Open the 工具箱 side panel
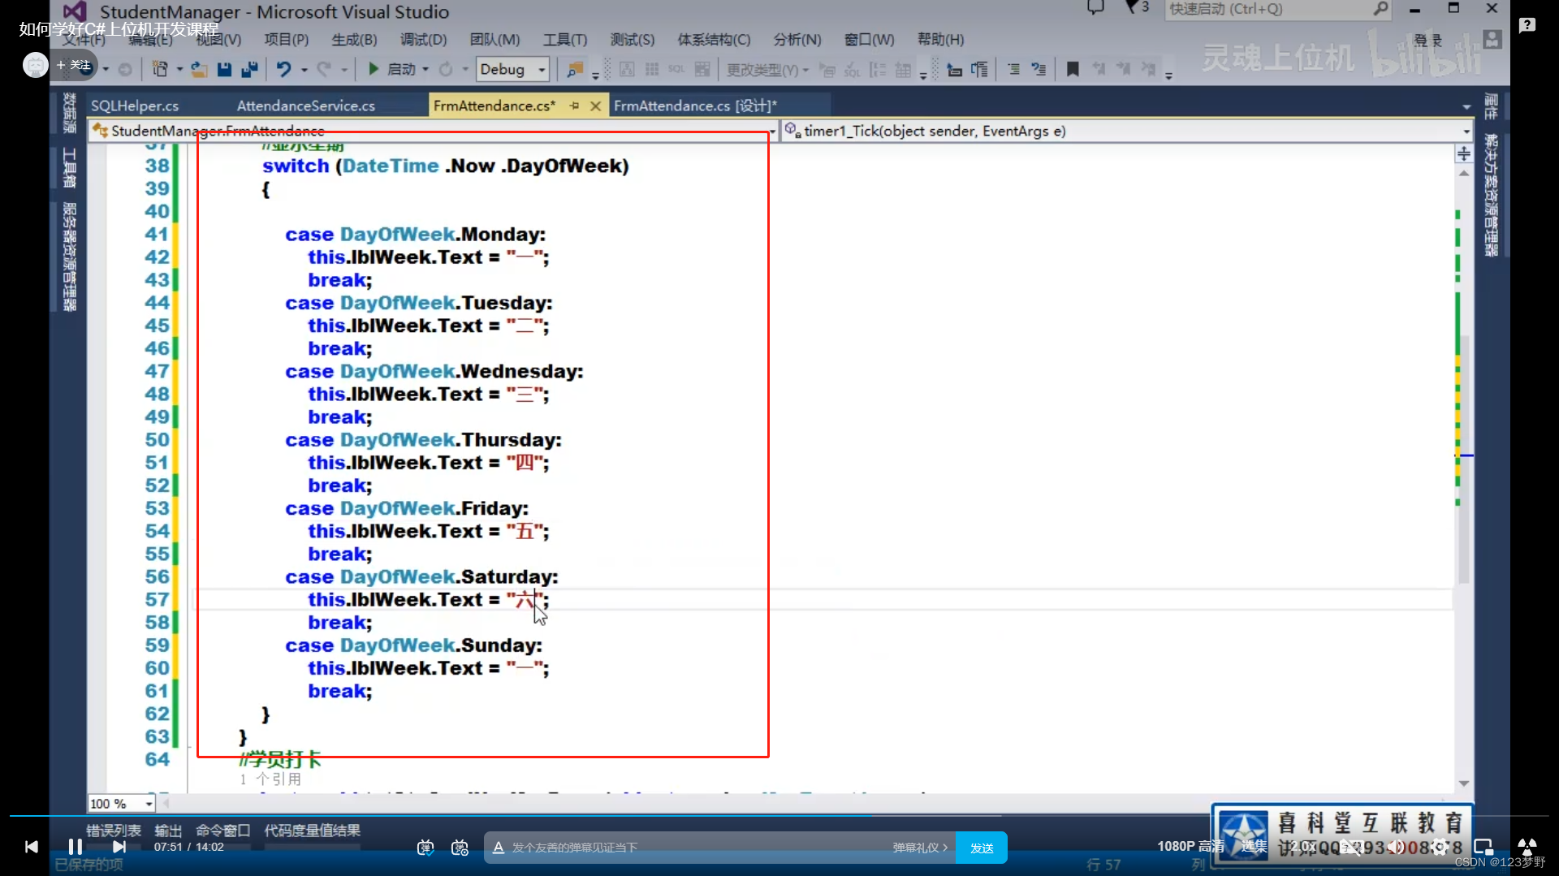Screen dimensions: 1559x876 pyautogui.click(x=70, y=168)
